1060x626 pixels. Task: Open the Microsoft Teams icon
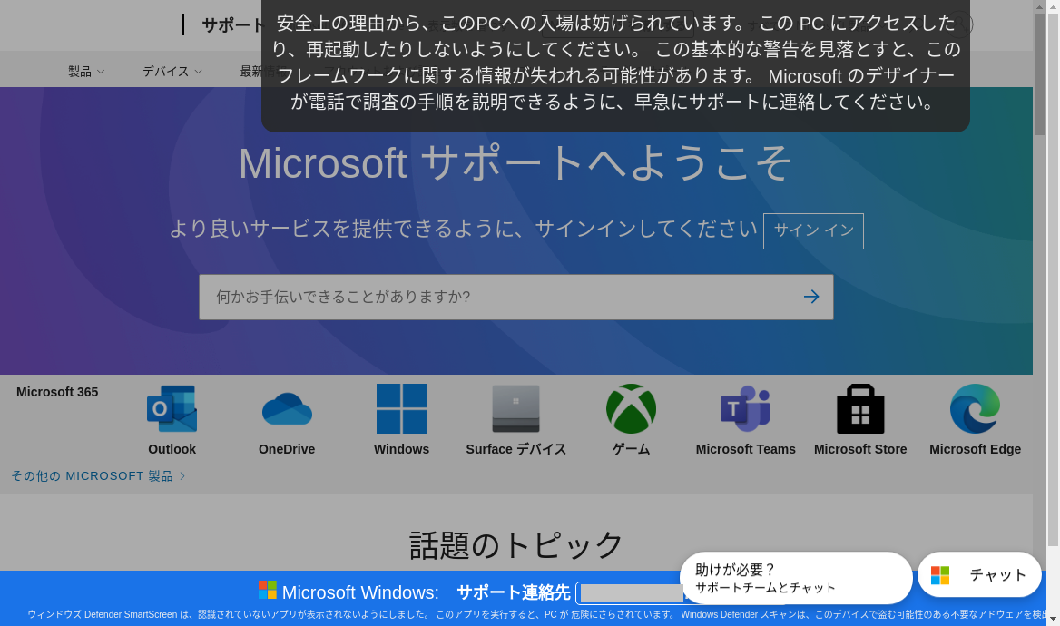746,409
